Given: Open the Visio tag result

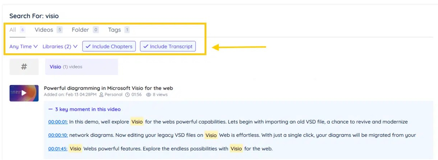Looking at the screenshot, I should point(56,67).
